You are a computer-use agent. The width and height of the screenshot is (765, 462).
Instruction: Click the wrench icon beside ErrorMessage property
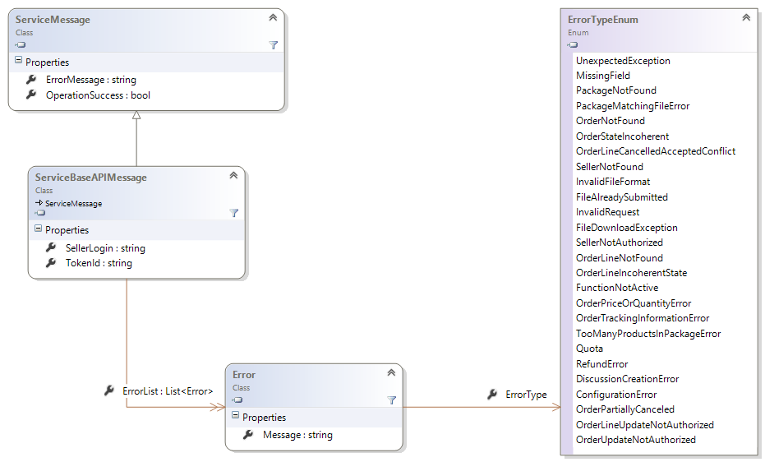click(31, 80)
